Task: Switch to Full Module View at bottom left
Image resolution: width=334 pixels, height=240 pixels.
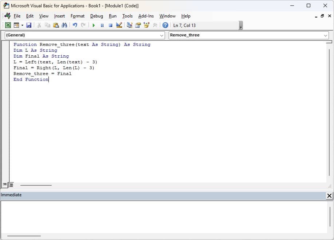Action: tap(11, 185)
